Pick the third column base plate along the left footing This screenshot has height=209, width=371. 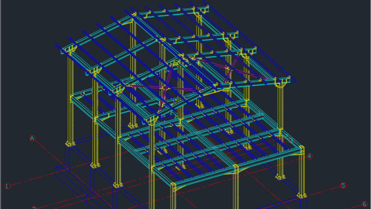click(118, 185)
